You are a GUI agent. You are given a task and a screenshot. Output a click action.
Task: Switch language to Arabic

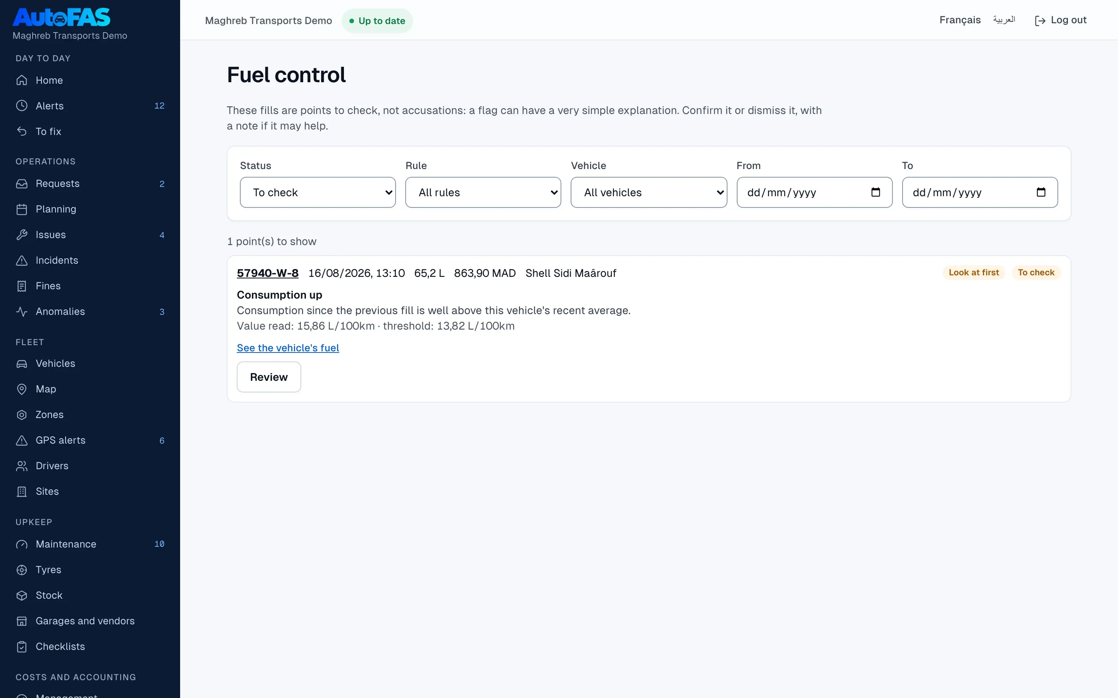tap(1004, 20)
